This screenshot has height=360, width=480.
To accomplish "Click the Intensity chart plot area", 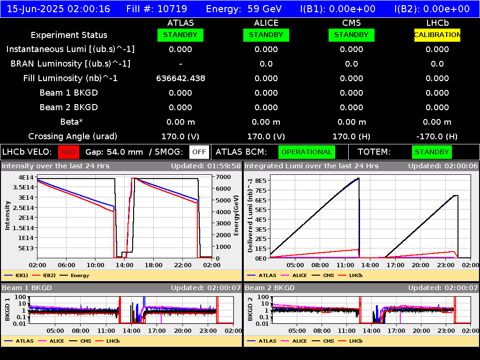I will (x=125, y=217).
